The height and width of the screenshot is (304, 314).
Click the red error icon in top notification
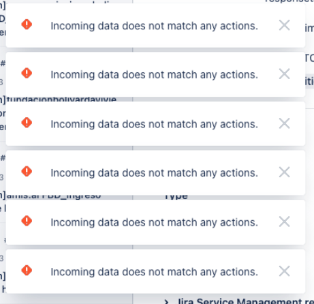click(27, 25)
